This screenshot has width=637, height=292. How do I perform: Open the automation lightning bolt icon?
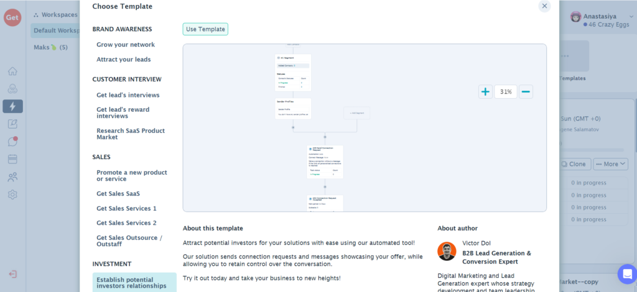[x=12, y=106]
